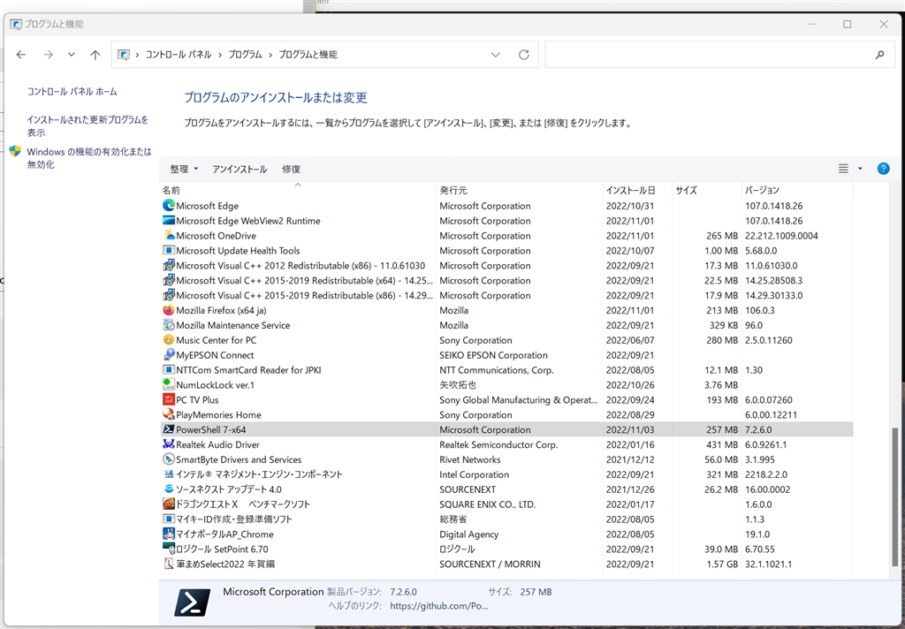Click the PlayMemories Home icon
Screen dimensions: 905x629
pyautogui.click(x=169, y=414)
